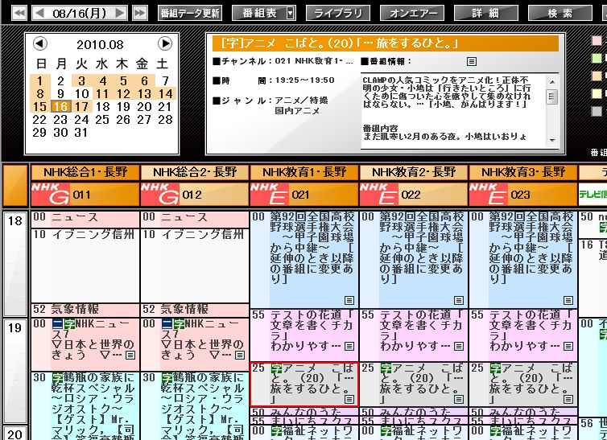Open details icon of NHKニュース7 on 012
The image size is (607, 440).
[240, 355]
